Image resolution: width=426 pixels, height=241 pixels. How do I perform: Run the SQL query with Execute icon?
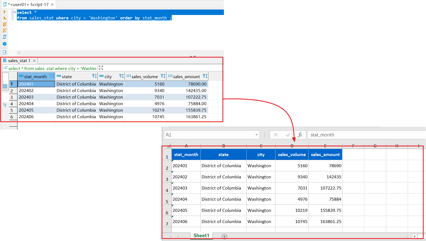5,12
